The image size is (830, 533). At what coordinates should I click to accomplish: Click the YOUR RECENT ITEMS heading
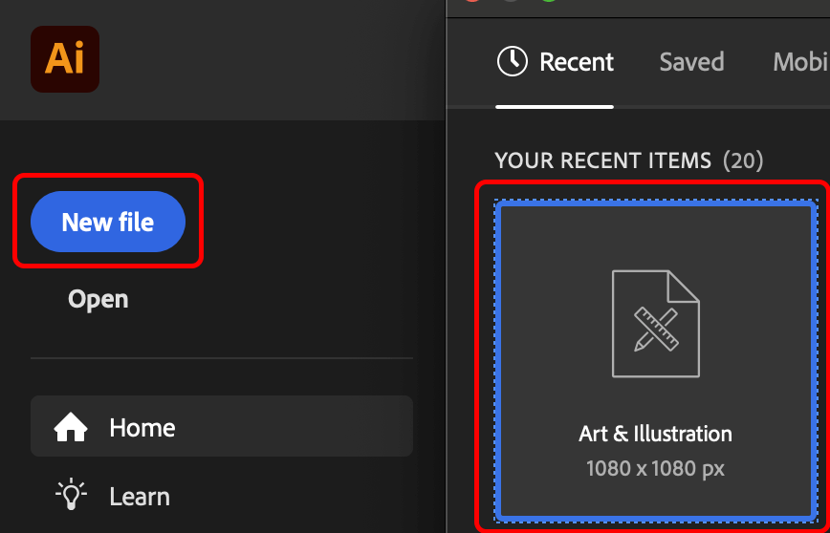pos(603,160)
